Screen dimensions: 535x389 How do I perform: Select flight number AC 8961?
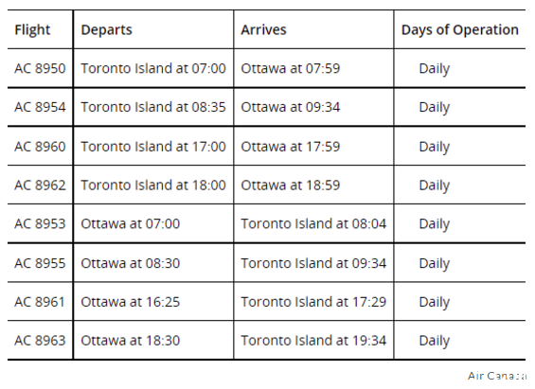pos(40,302)
